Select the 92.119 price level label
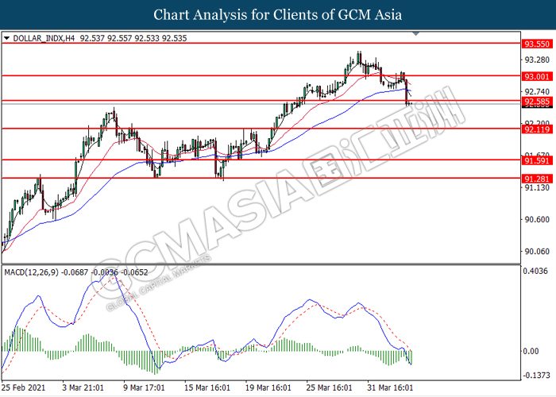This screenshot has height=397, width=556. coord(537,129)
